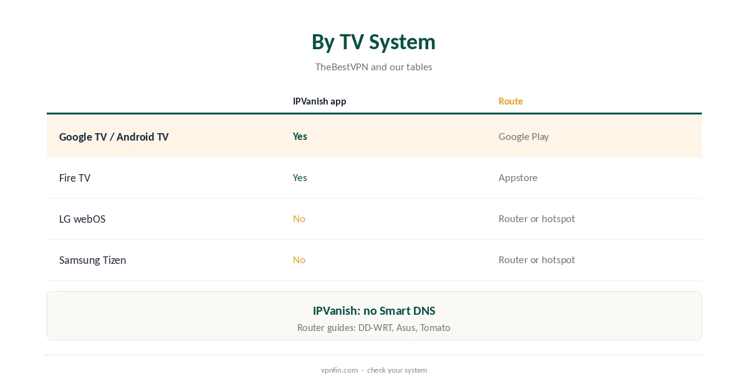Click the 'Route' column header
The width and height of the screenshot is (748, 382).
[x=511, y=101]
